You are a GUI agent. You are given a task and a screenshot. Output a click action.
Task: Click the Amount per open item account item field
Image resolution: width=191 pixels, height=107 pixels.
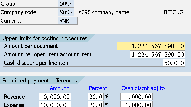[158, 54]
